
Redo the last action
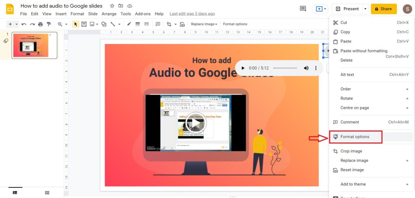tap(32, 24)
